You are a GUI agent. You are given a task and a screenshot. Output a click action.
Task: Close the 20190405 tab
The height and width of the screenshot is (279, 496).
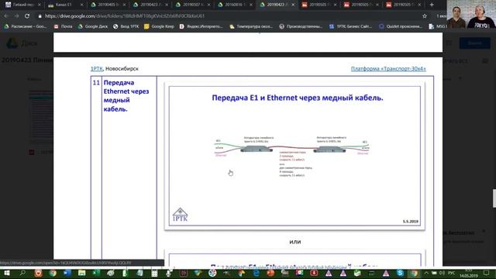(x=124, y=5)
